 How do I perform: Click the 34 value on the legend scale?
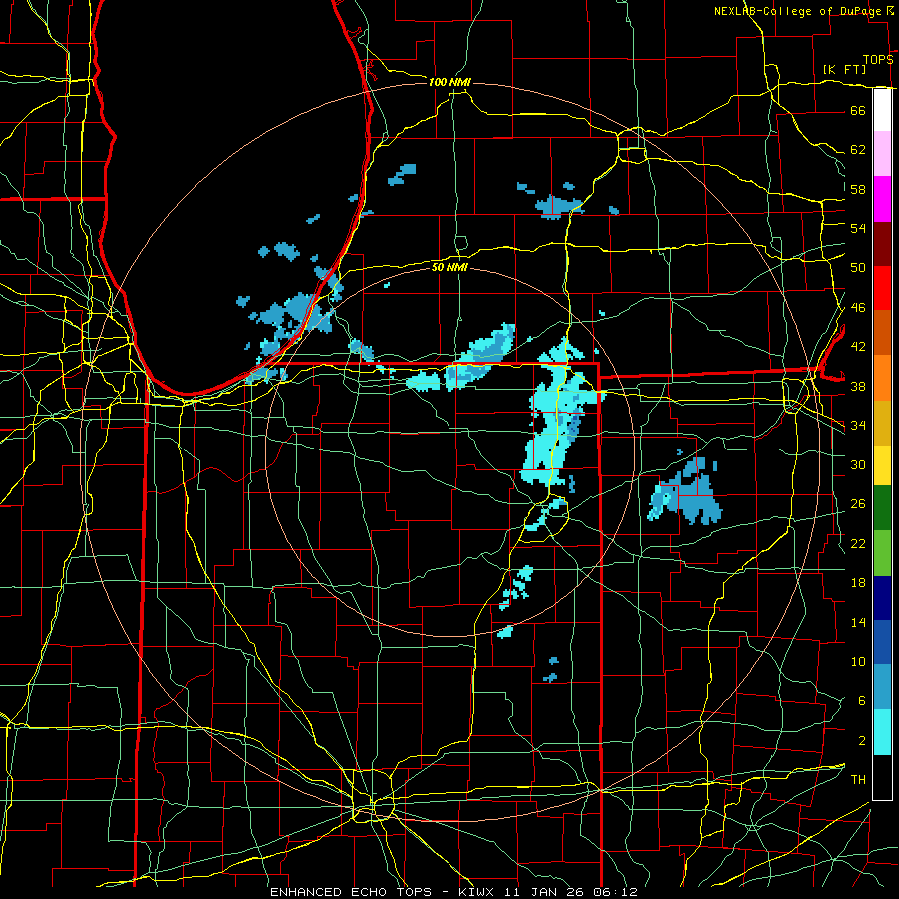858,426
